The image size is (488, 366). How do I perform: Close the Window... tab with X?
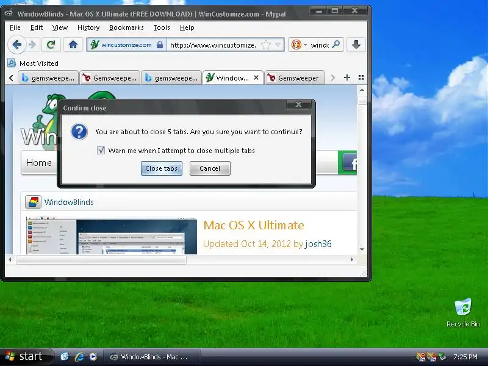(256, 77)
